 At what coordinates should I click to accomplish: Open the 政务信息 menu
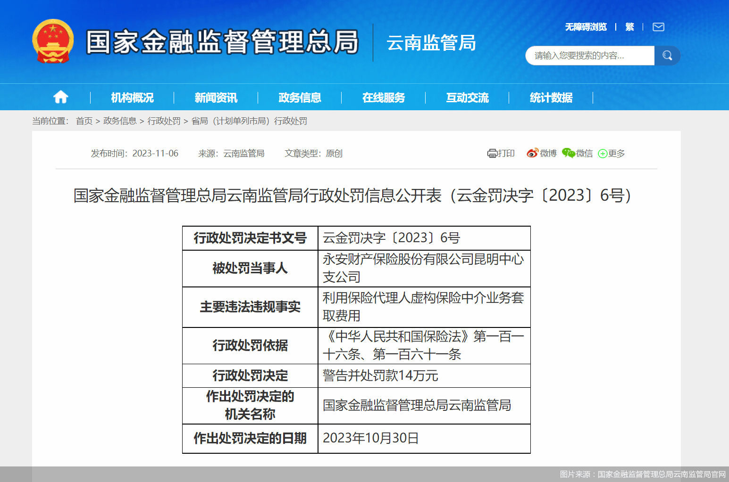(x=300, y=98)
